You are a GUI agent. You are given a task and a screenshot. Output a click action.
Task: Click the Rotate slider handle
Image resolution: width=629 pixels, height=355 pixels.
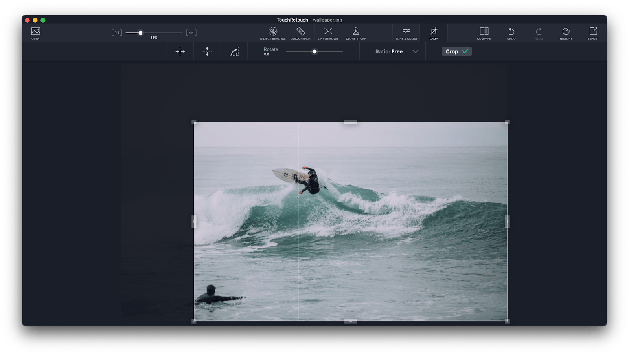[x=314, y=51]
